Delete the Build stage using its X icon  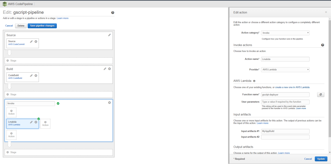[x=110, y=69]
